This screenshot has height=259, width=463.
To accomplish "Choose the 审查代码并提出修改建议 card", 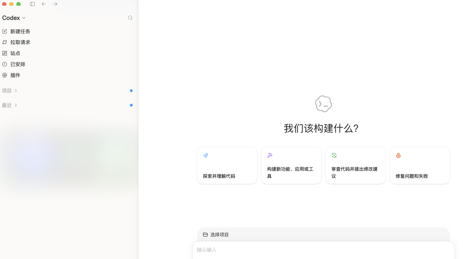I will [x=355, y=165].
